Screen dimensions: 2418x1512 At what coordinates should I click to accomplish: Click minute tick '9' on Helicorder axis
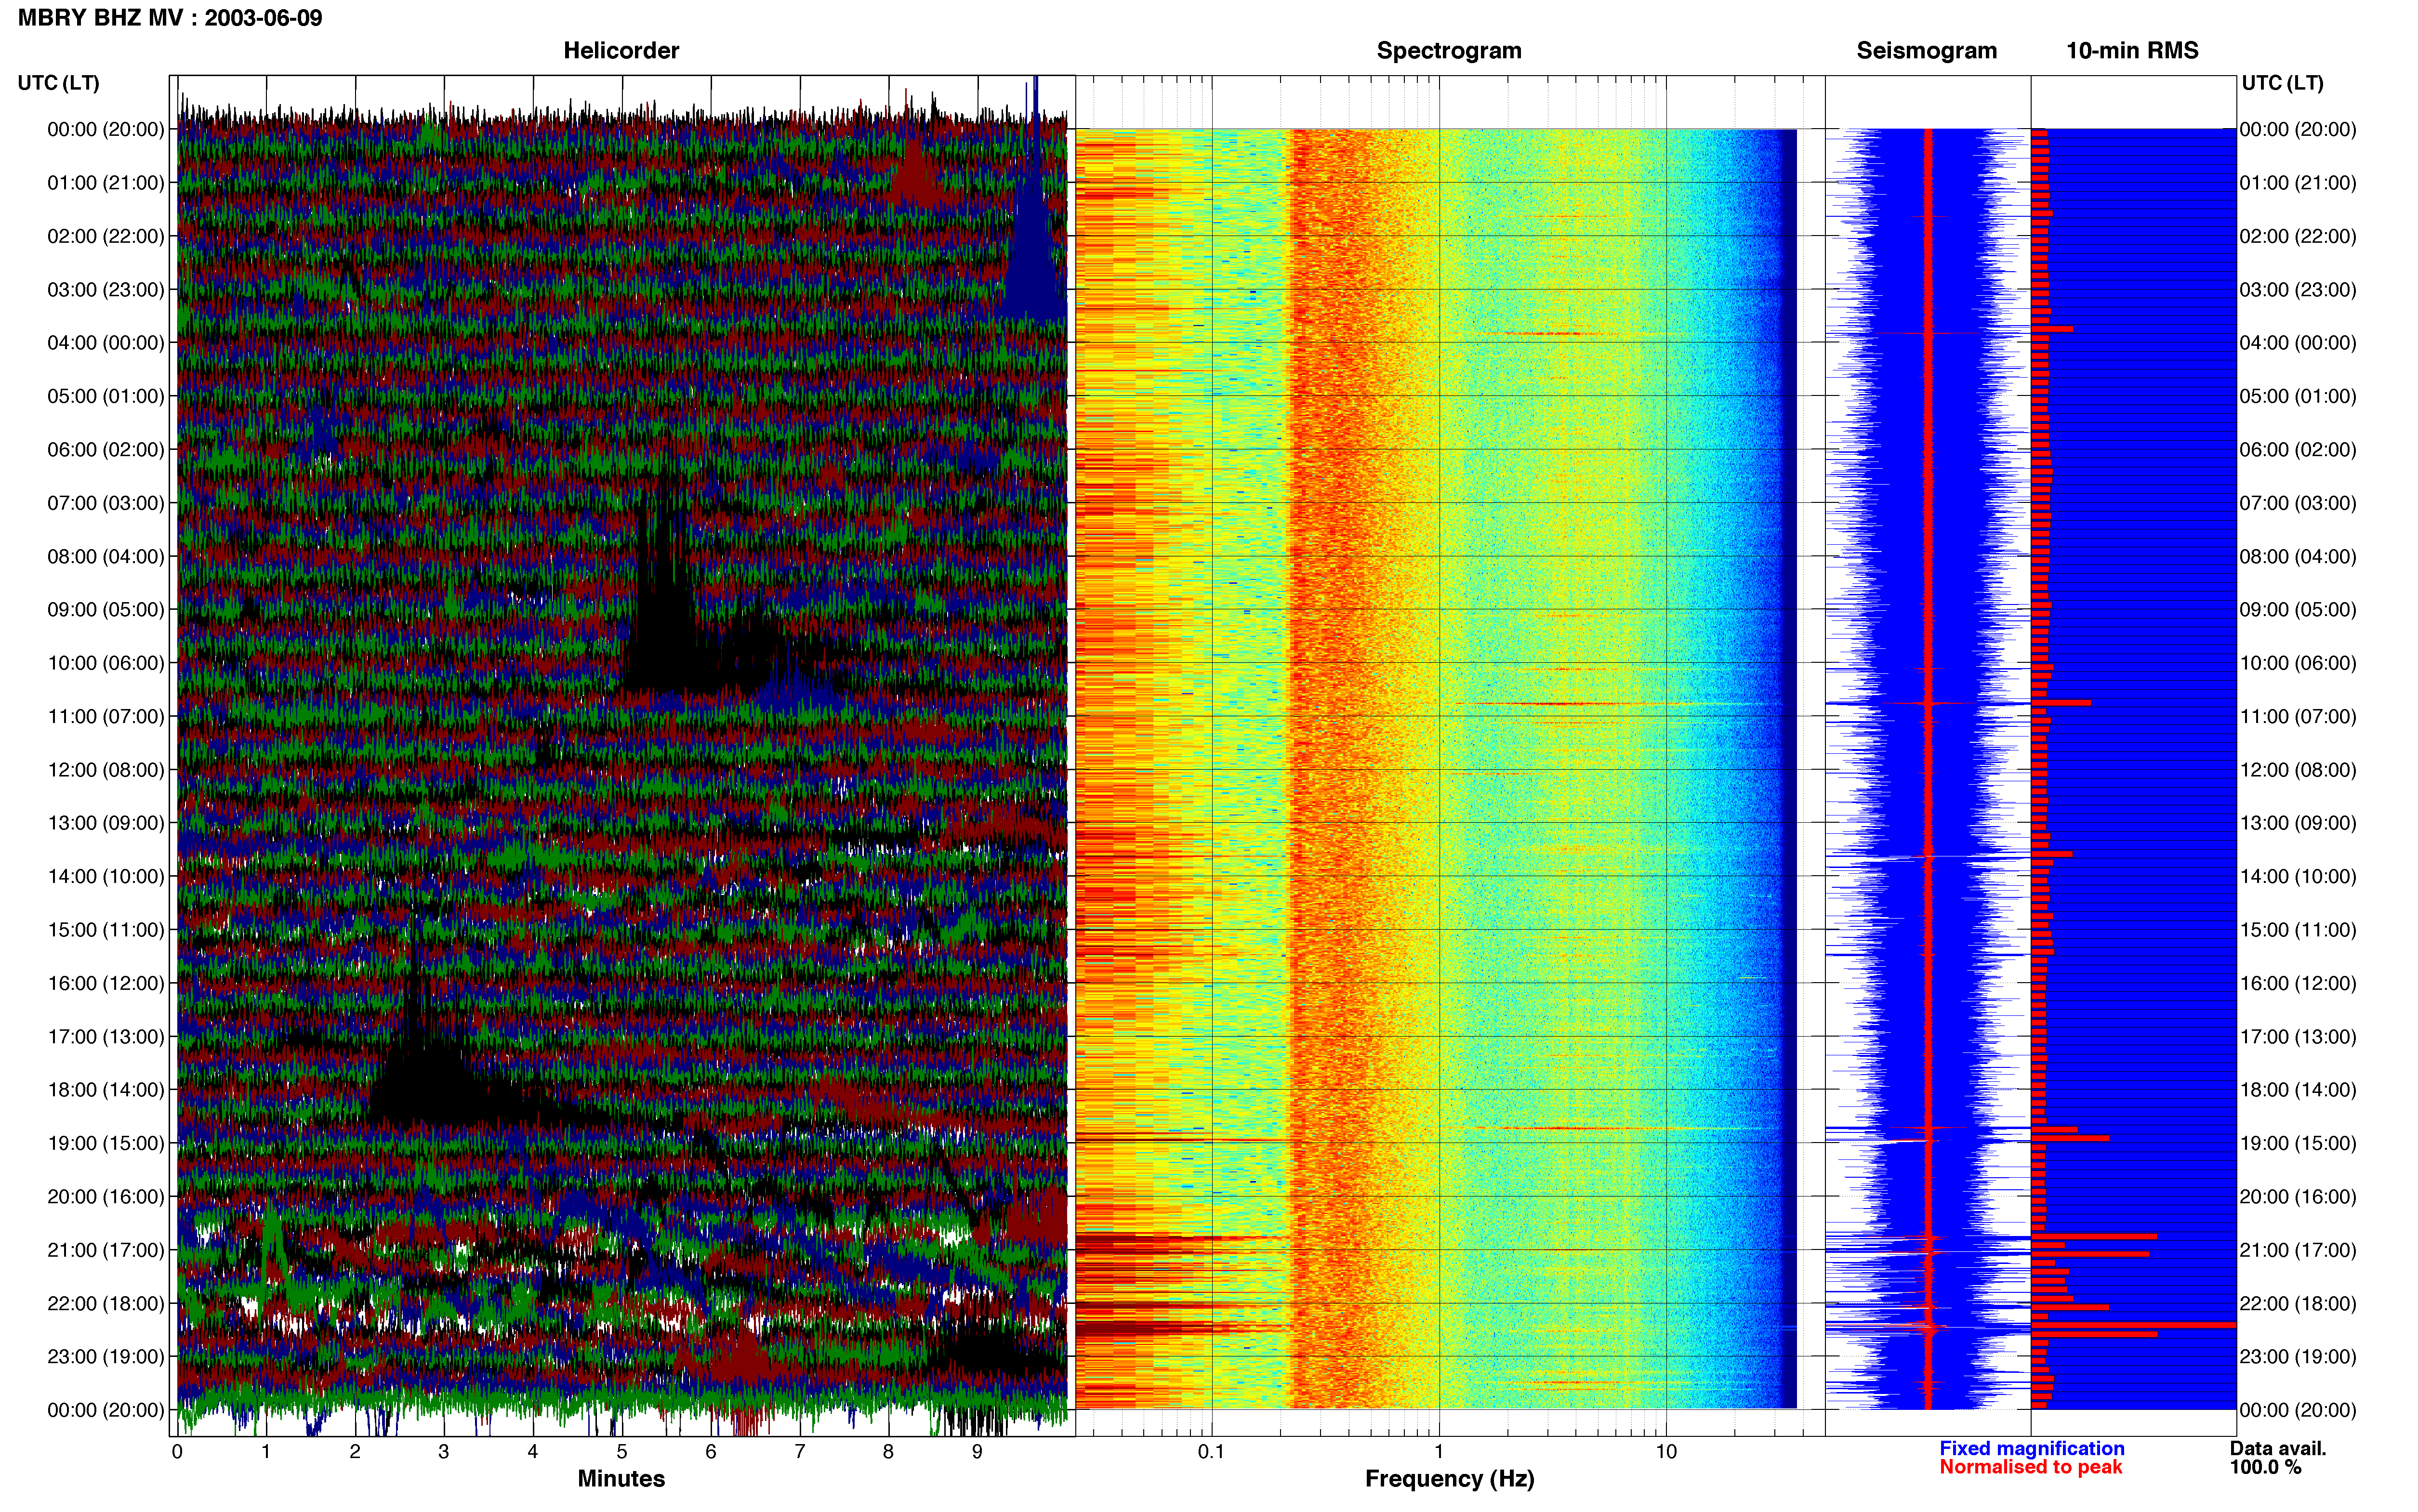pyautogui.click(x=977, y=1452)
